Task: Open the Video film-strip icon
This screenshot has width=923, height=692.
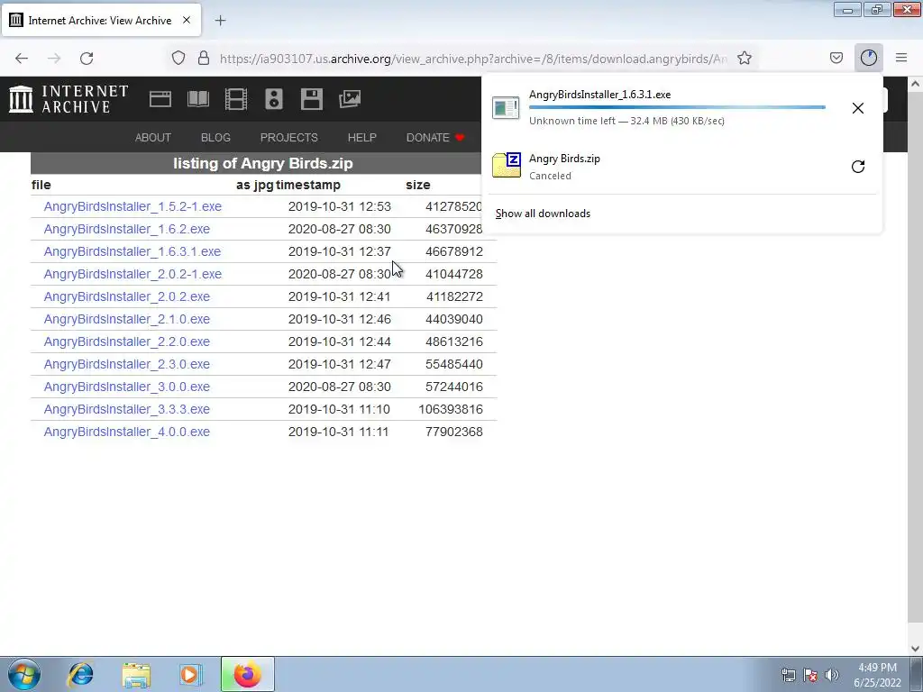Action: pos(236,99)
